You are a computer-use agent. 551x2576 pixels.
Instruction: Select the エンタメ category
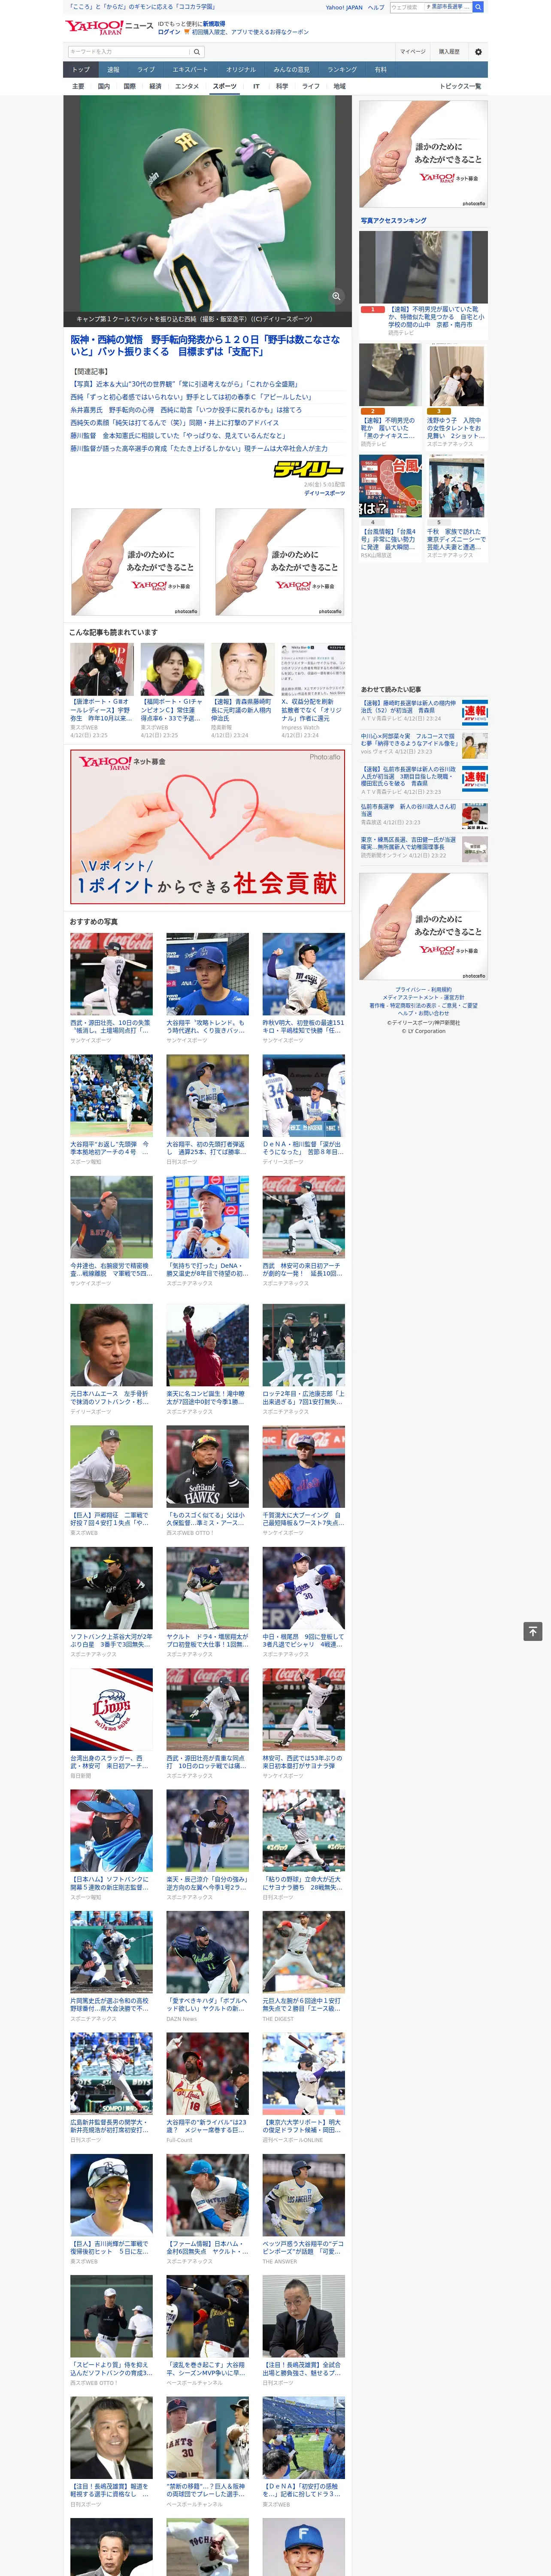point(187,86)
